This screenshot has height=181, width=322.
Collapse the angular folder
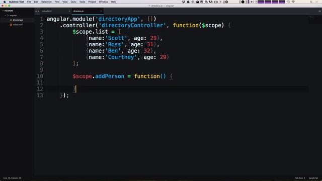tap(6, 16)
